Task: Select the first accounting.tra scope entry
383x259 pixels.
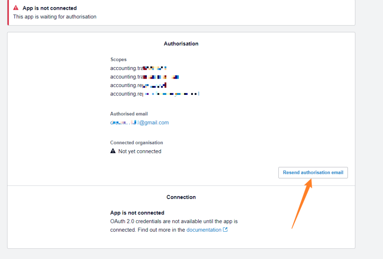Action: 138,68
